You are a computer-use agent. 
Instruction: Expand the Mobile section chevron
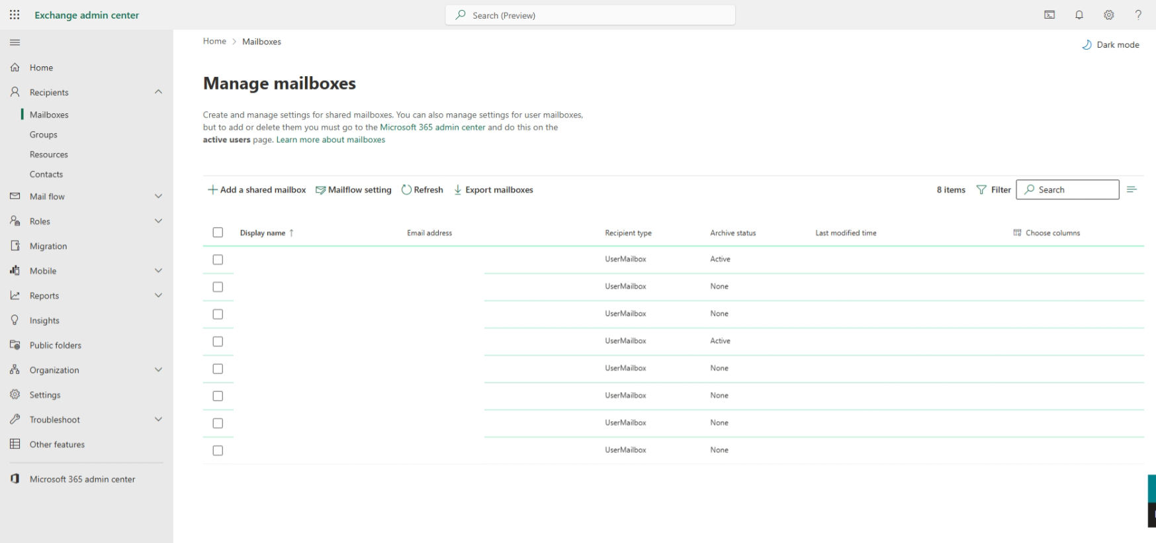pos(158,271)
